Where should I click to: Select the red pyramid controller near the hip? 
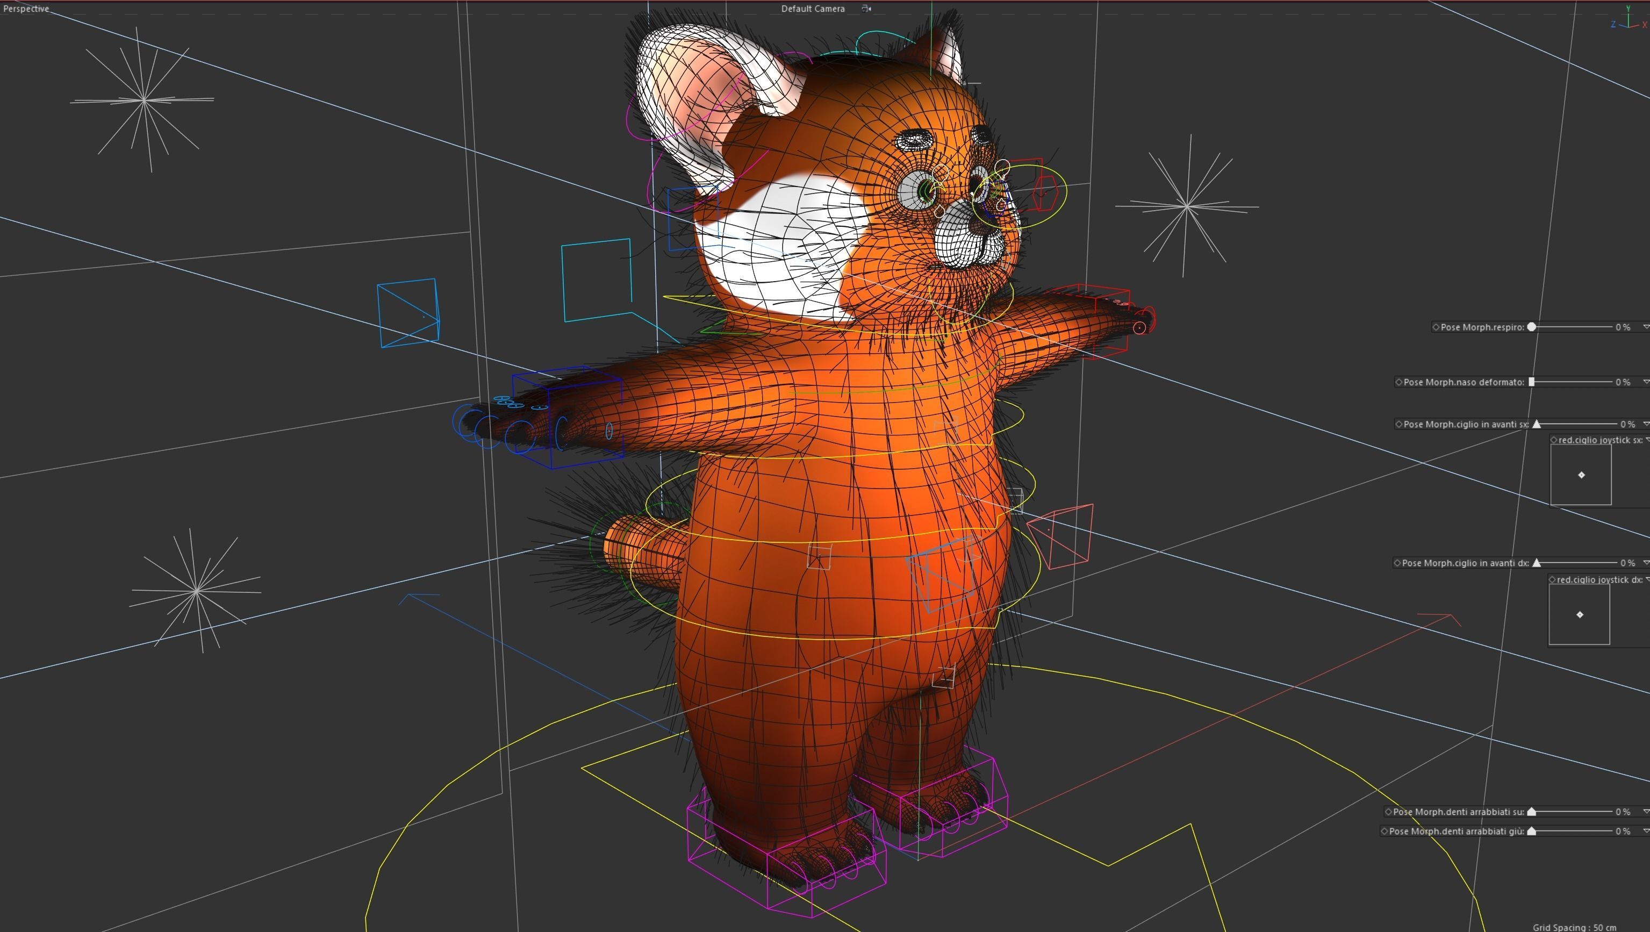coord(1060,537)
